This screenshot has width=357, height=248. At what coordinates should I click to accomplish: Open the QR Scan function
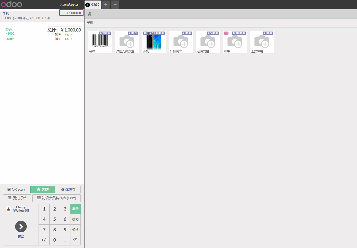pos(16,190)
